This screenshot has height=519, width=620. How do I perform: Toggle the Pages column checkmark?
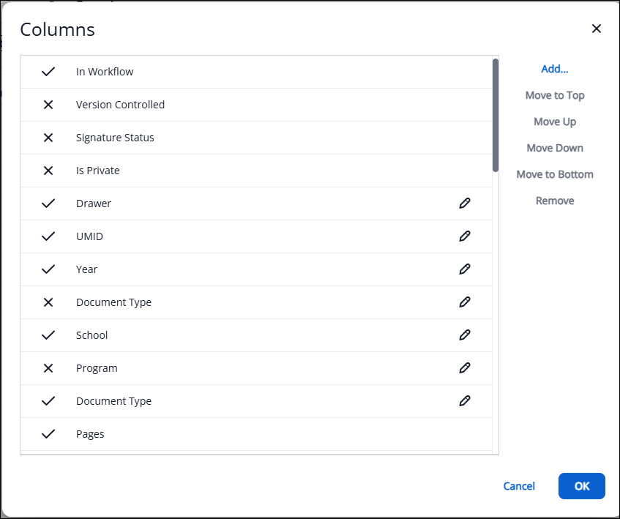point(48,434)
